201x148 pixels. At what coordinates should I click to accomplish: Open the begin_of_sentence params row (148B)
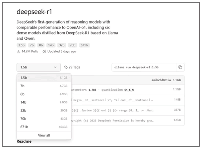128,100
